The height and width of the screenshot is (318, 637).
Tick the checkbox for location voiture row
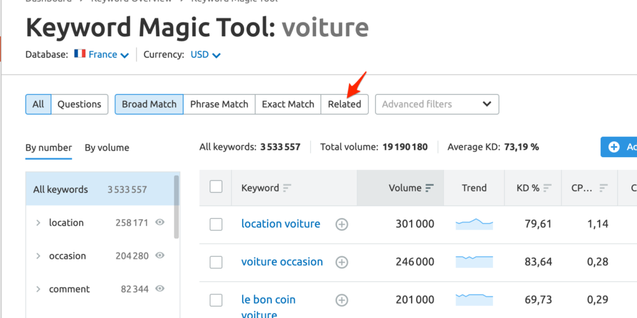click(x=216, y=224)
